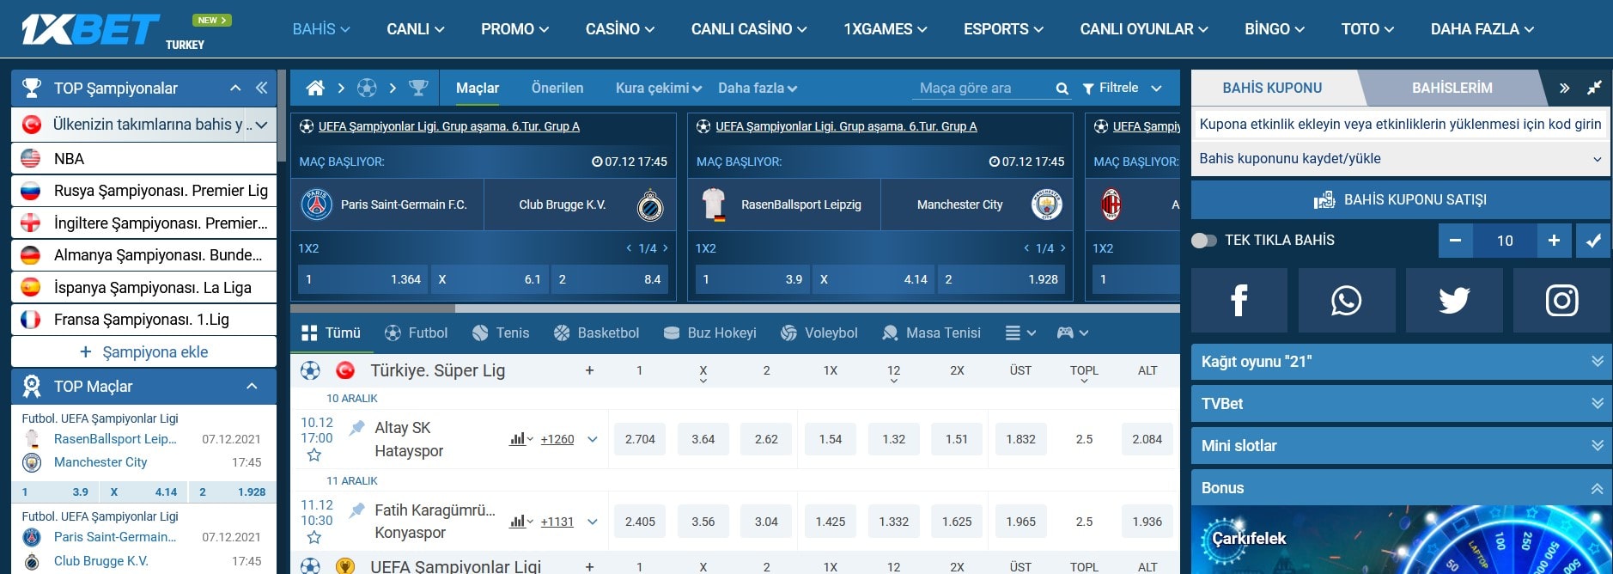Expand the Mini slotlar panel
This screenshot has width=1613, height=574.
pyautogui.click(x=1401, y=446)
